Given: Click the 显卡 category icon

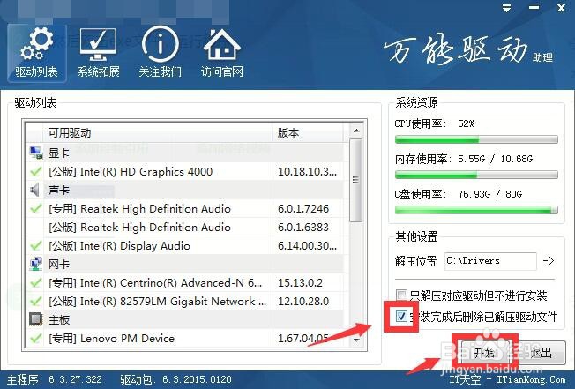Looking at the screenshot, I should [x=35, y=153].
